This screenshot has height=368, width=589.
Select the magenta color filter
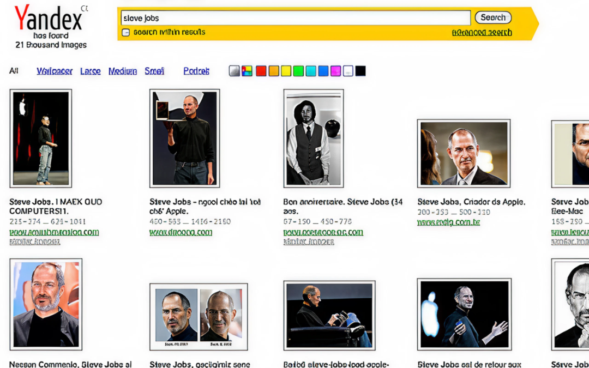[x=335, y=71]
